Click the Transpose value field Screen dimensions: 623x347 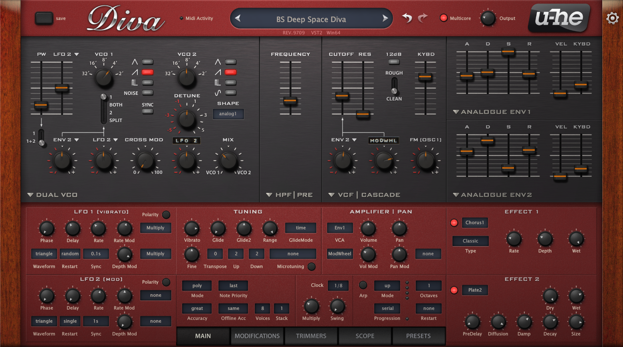tap(215, 254)
